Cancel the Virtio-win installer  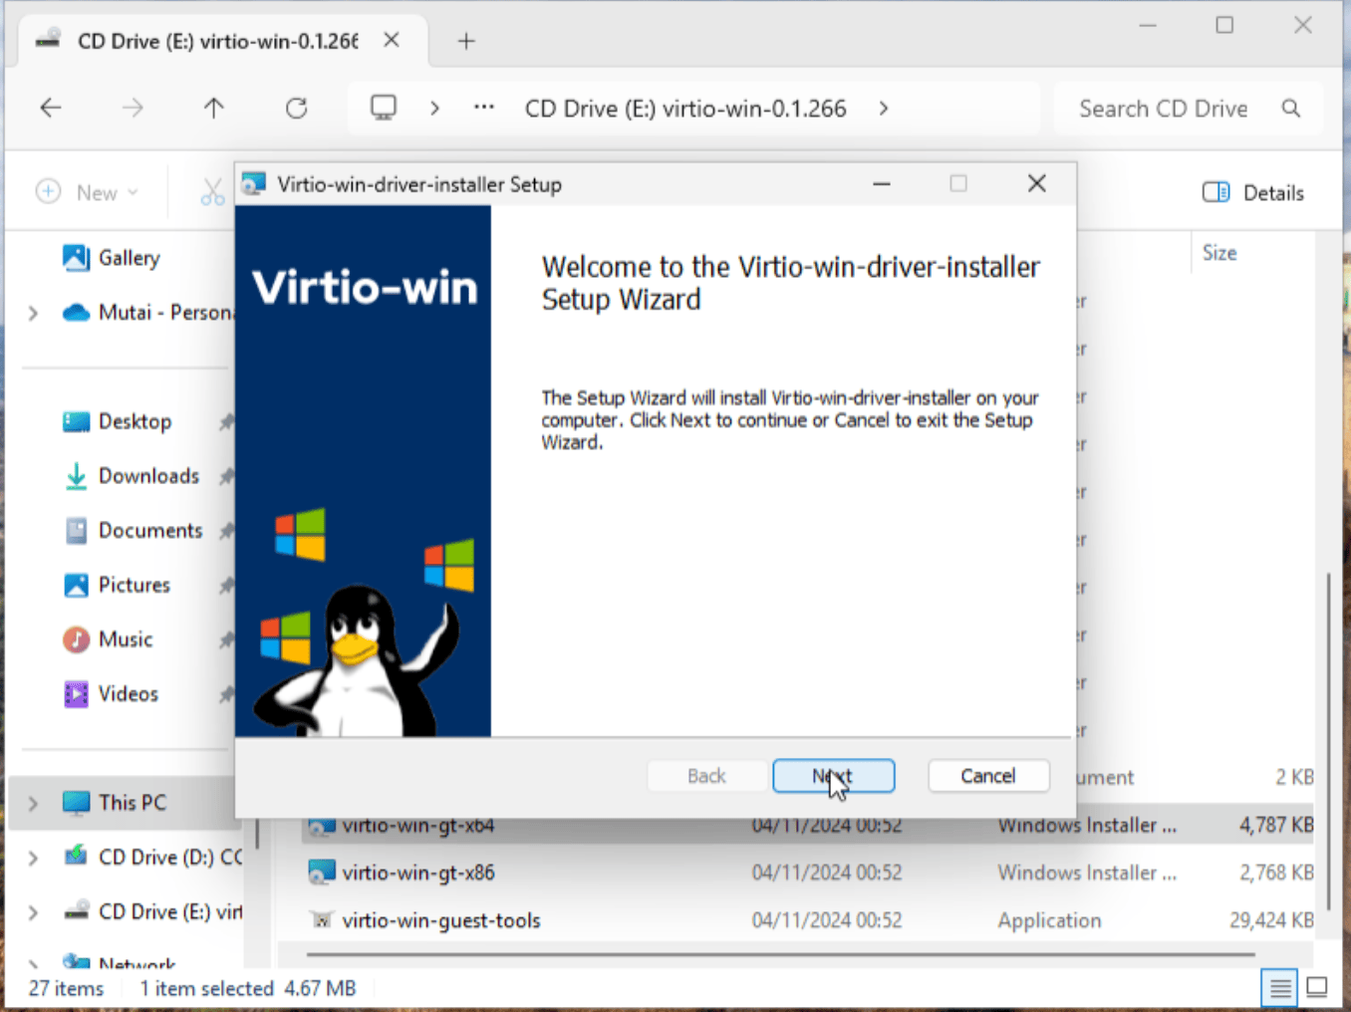point(988,776)
